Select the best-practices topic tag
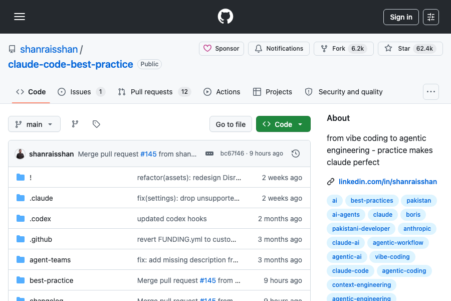This screenshot has height=301, width=451. tap(372, 201)
